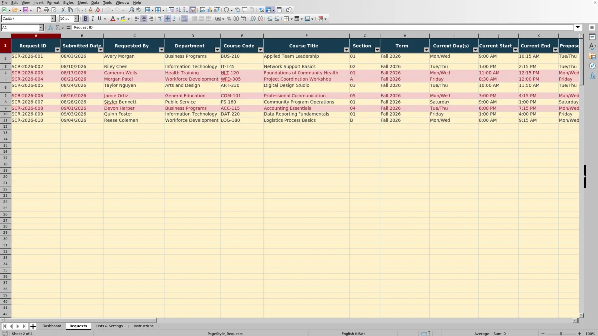Toggle Wrap Text button
Image resolution: width=598 pixels, height=336 pixels.
tap(184, 19)
